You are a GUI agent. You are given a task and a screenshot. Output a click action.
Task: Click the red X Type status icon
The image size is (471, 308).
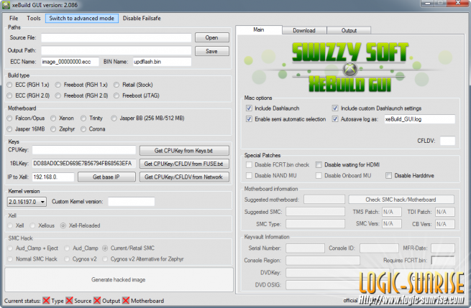point(47,300)
